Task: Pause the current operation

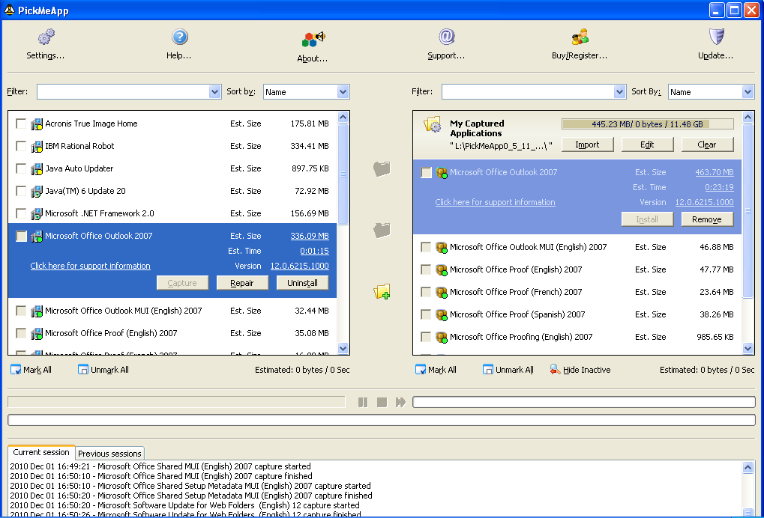Action: (363, 402)
